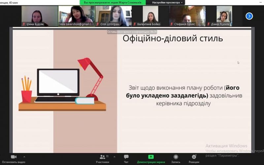The height and width of the screenshot is (165, 264).
Task: Show next participants with blue arrow
Action: coord(249,16)
